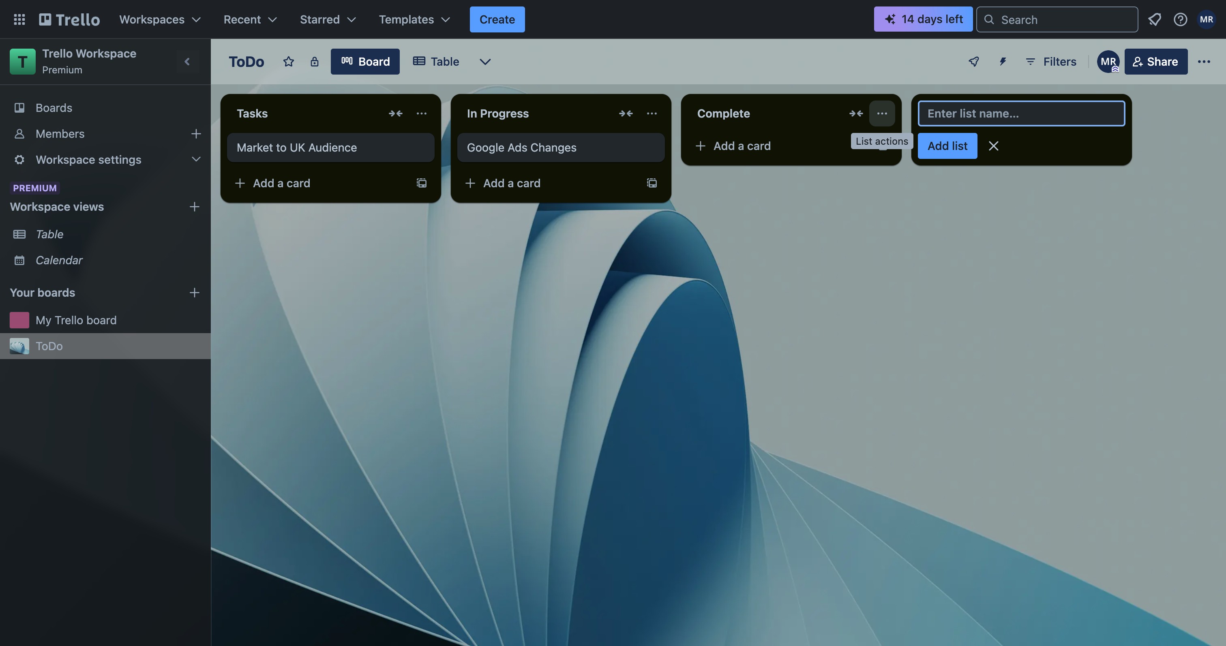Open Google Ads Changes card
The height and width of the screenshot is (646, 1226).
click(x=561, y=148)
